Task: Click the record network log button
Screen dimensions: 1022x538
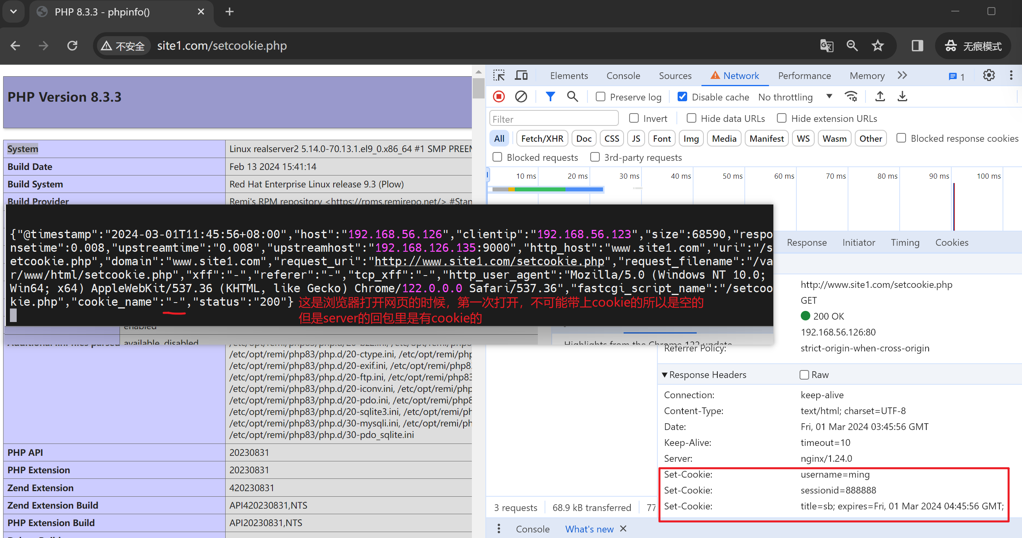Action: [x=499, y=96]
